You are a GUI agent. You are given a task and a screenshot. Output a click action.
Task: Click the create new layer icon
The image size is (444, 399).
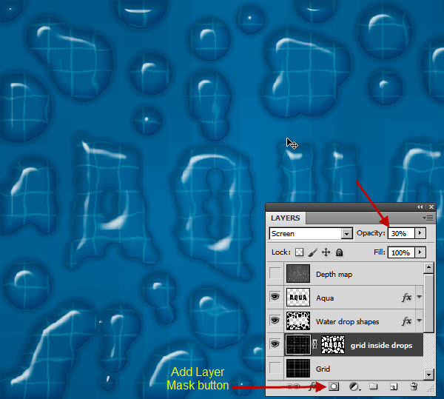coord(394,386)
